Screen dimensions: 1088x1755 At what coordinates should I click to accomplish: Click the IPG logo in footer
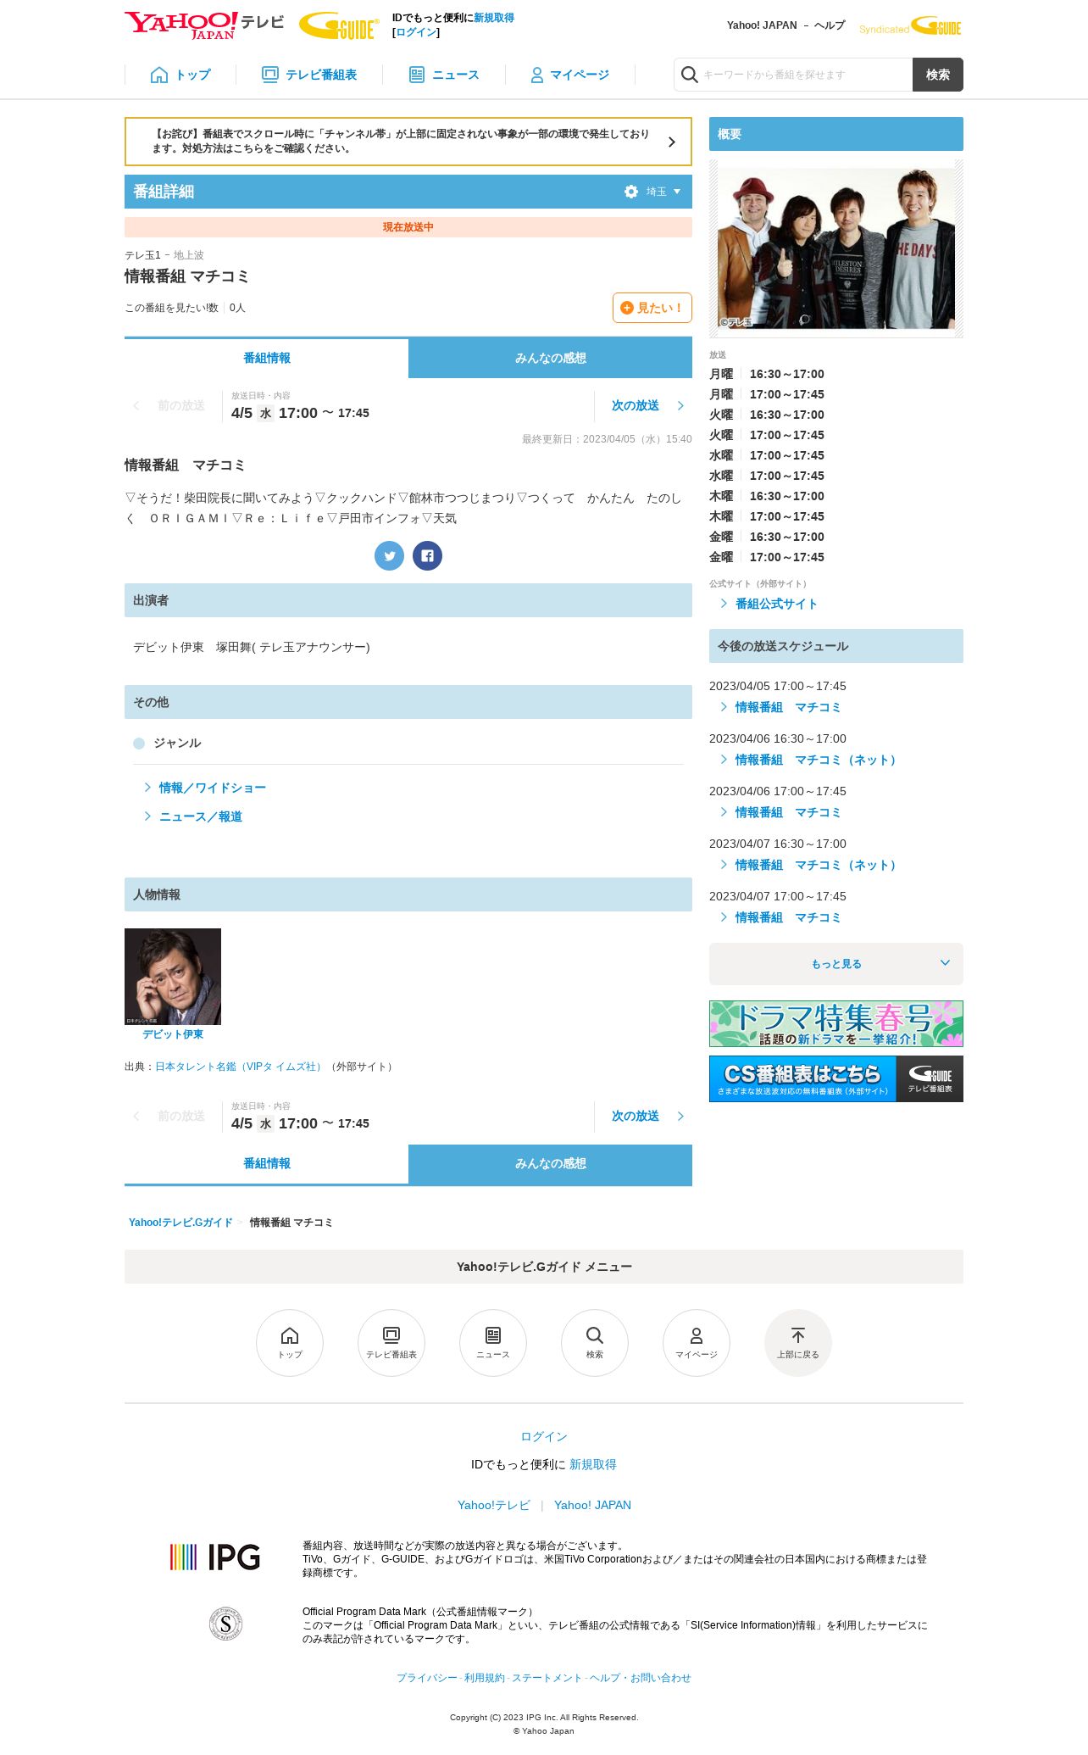click(x=214, y=1557)
